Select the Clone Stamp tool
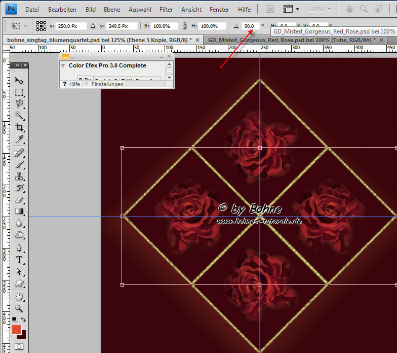The height and width of the screenshot is (353, 397). (19, 176)
